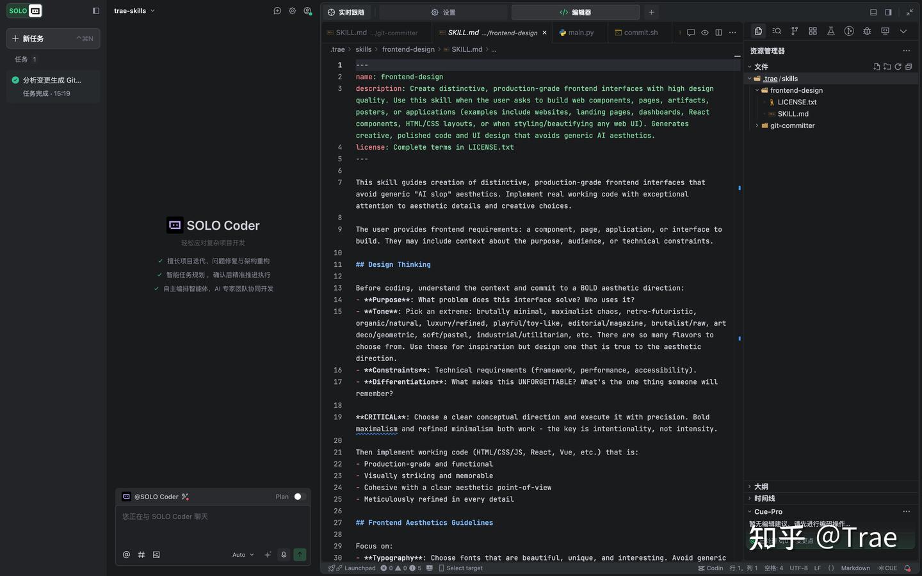Open the remote explorer monitor icon
Image resolution: width=922 pixels, height=576 pixels.
pyautogui.click(x=885, y=31)
